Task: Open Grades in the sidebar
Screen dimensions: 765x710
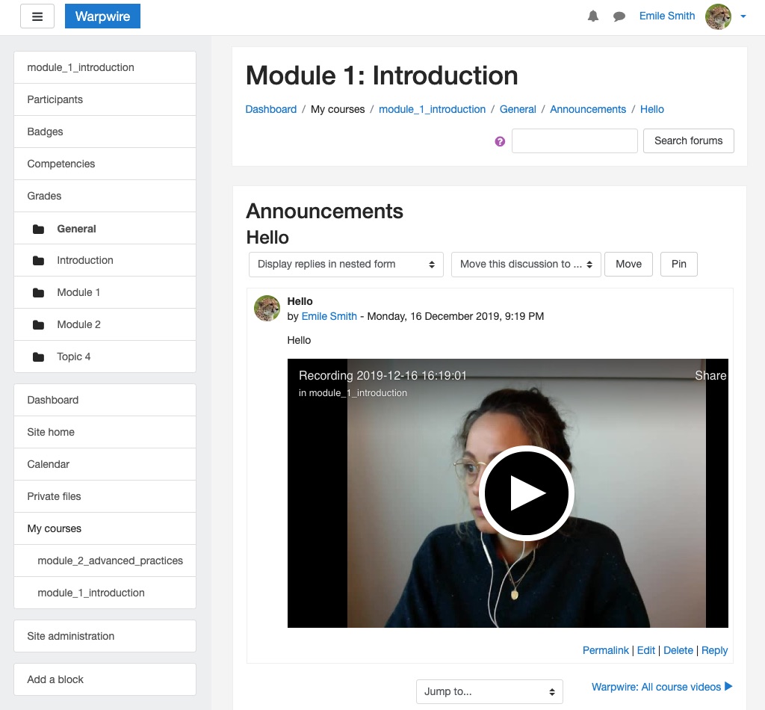Action: pyautogui.click(x=105, y=196)
